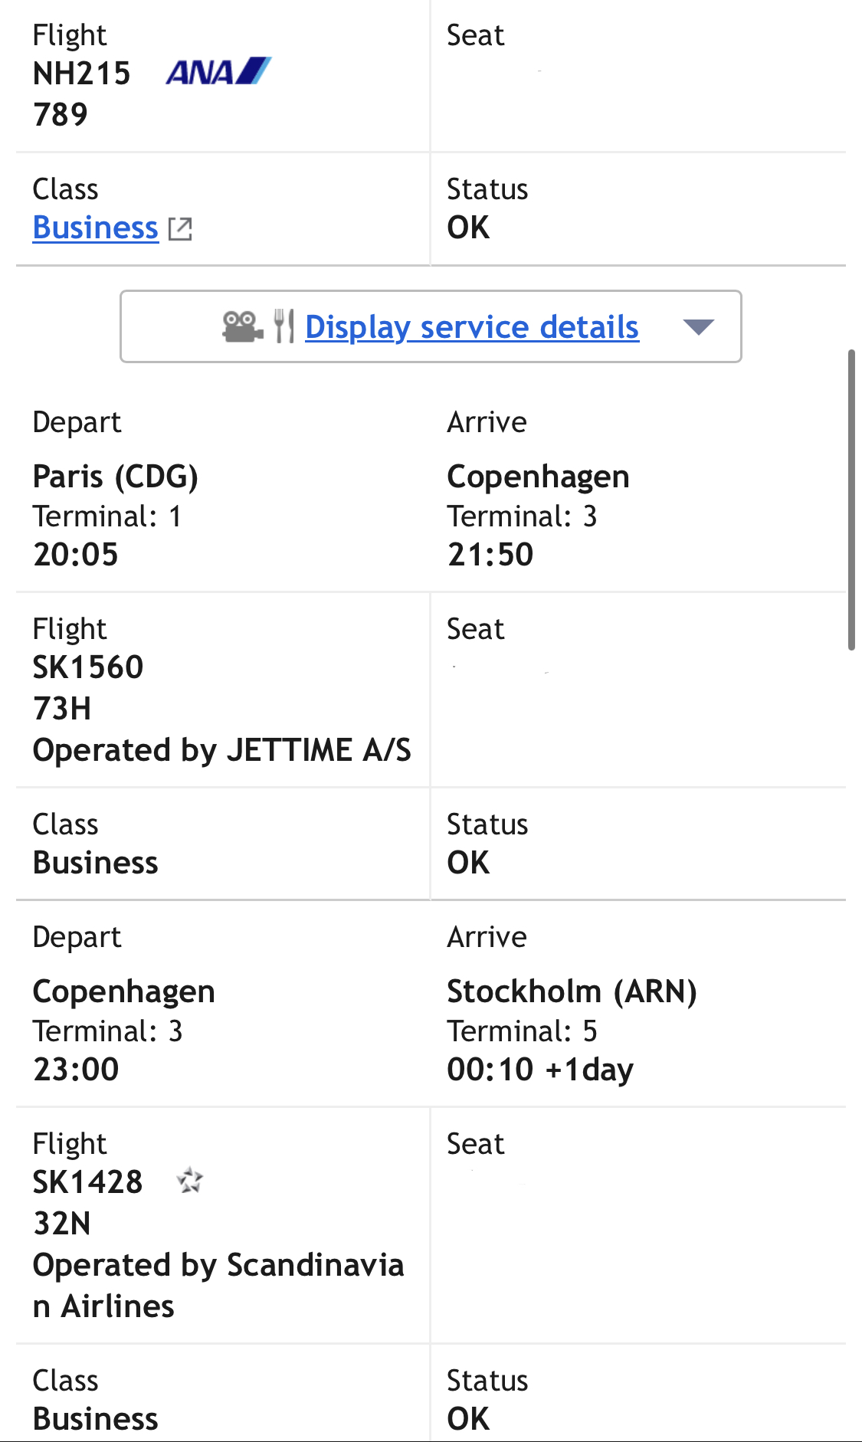
Task: Click the fork and knife meal icon
Action: pos(284,327)
